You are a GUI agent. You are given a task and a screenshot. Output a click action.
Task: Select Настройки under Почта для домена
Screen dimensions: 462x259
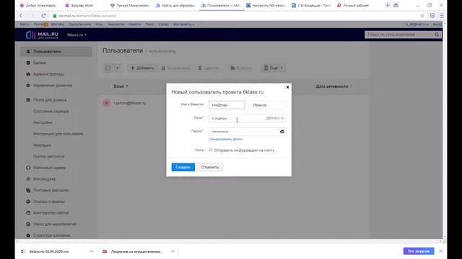click(x=43, y=122)
